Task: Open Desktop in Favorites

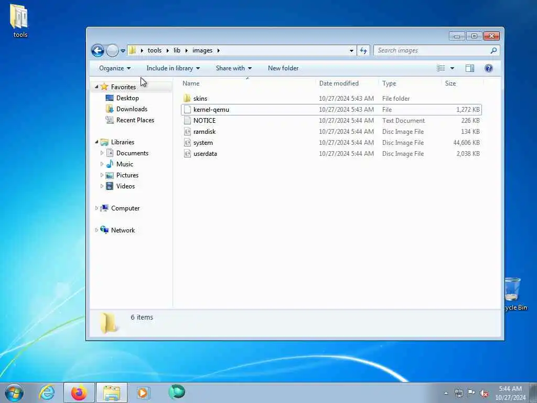Action: [x=127, y=98]
